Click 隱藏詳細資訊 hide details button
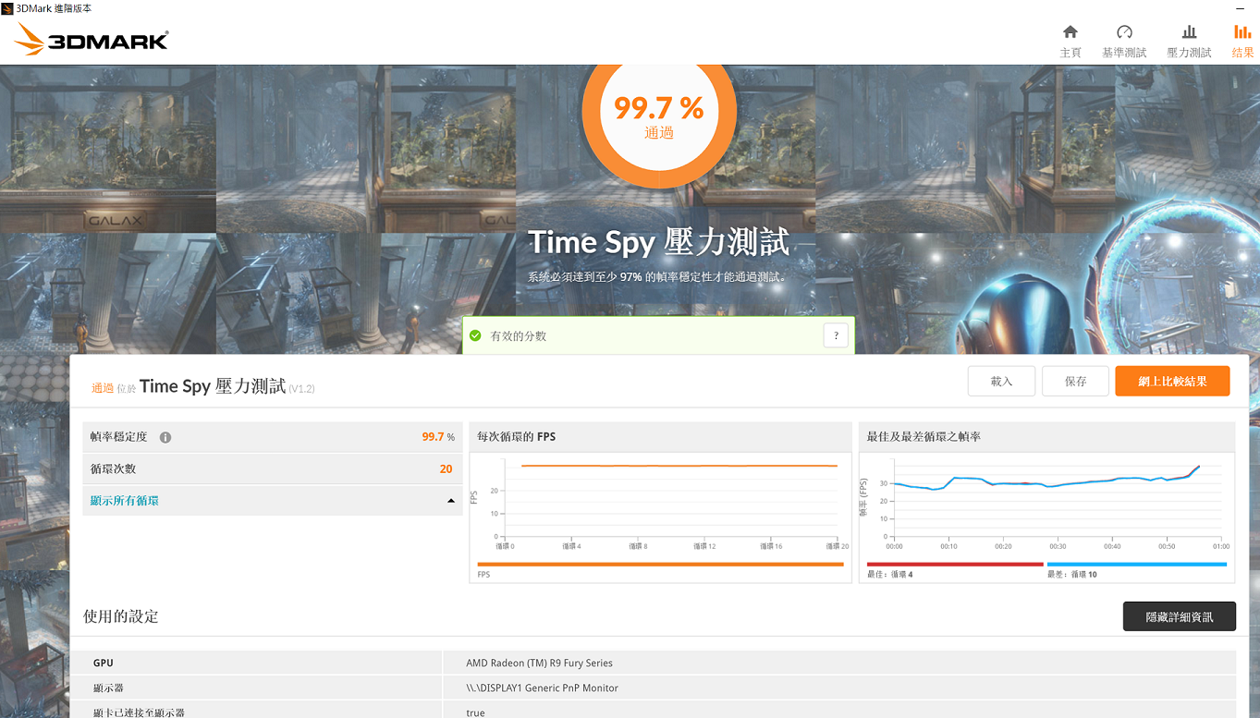The height and width of the screenshot is (718, 1260). point(1179,616)
